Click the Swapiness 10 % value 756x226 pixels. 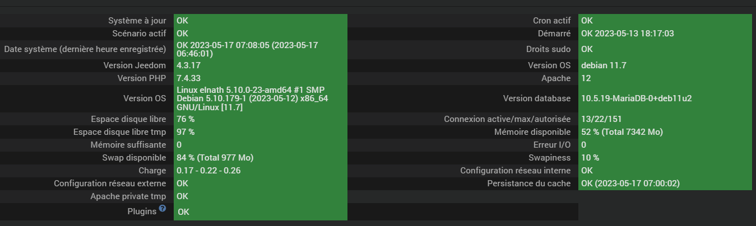point(590,158)
